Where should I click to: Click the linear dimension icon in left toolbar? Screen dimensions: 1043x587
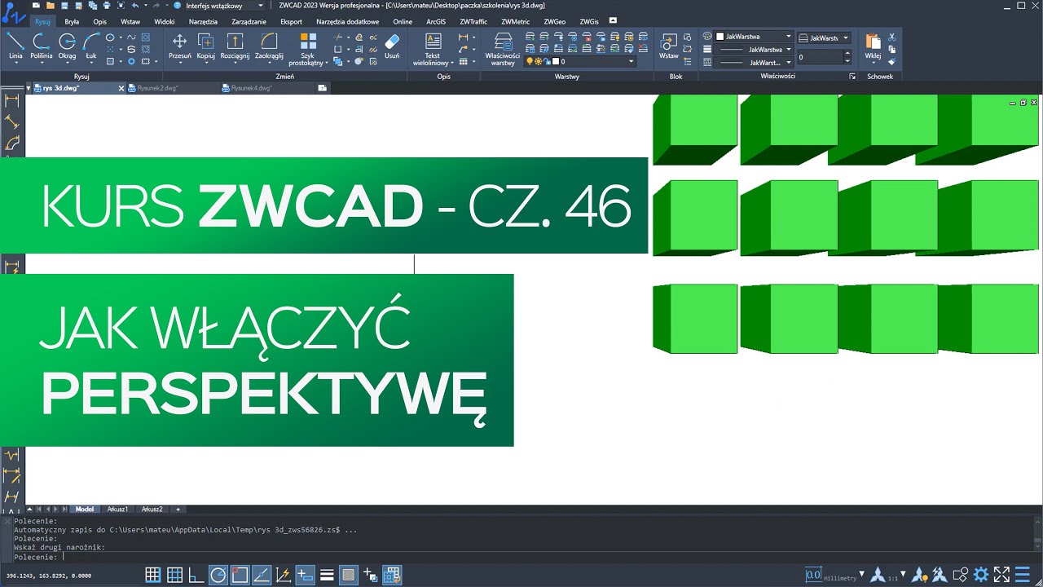pyautogui.click(x=12, y=101)
